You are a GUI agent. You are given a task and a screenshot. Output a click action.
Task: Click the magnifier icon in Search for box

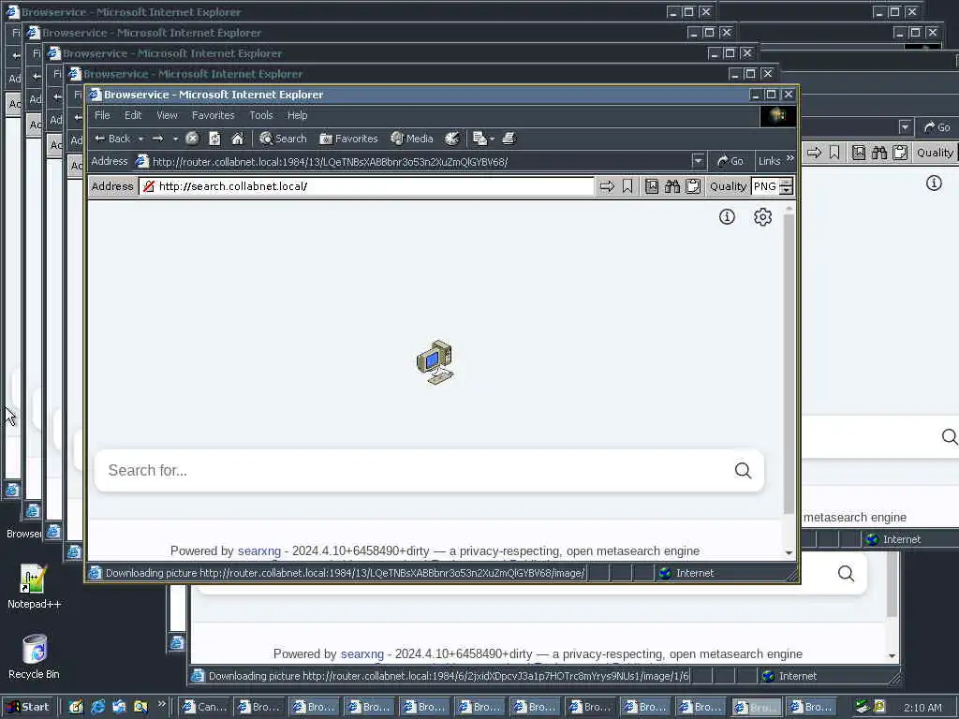(743, 470)
